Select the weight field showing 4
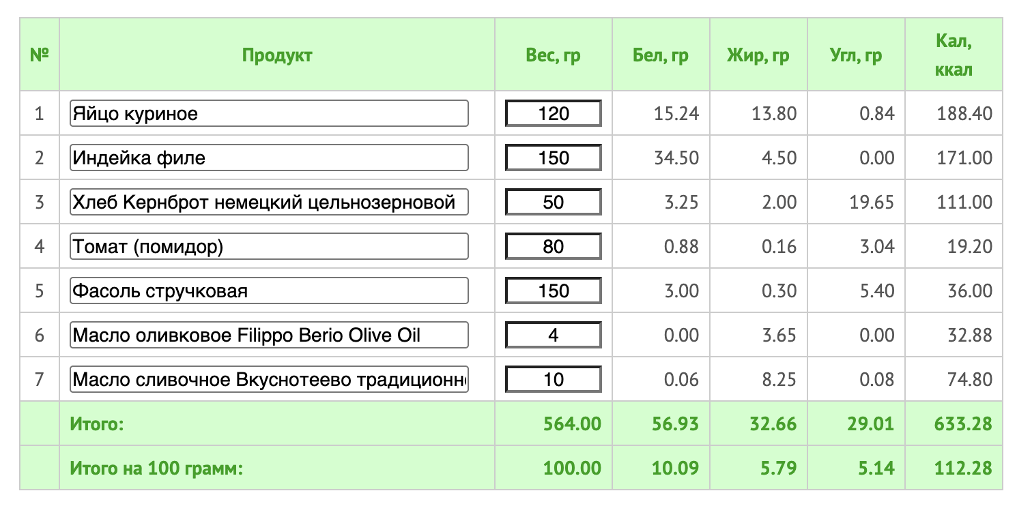This screenshot has width=1017, height=506. click(x=554, y=335)
